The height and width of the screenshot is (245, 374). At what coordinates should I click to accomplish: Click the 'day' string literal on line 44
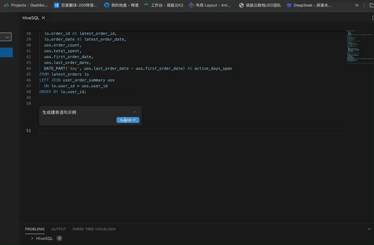[73, 68]
